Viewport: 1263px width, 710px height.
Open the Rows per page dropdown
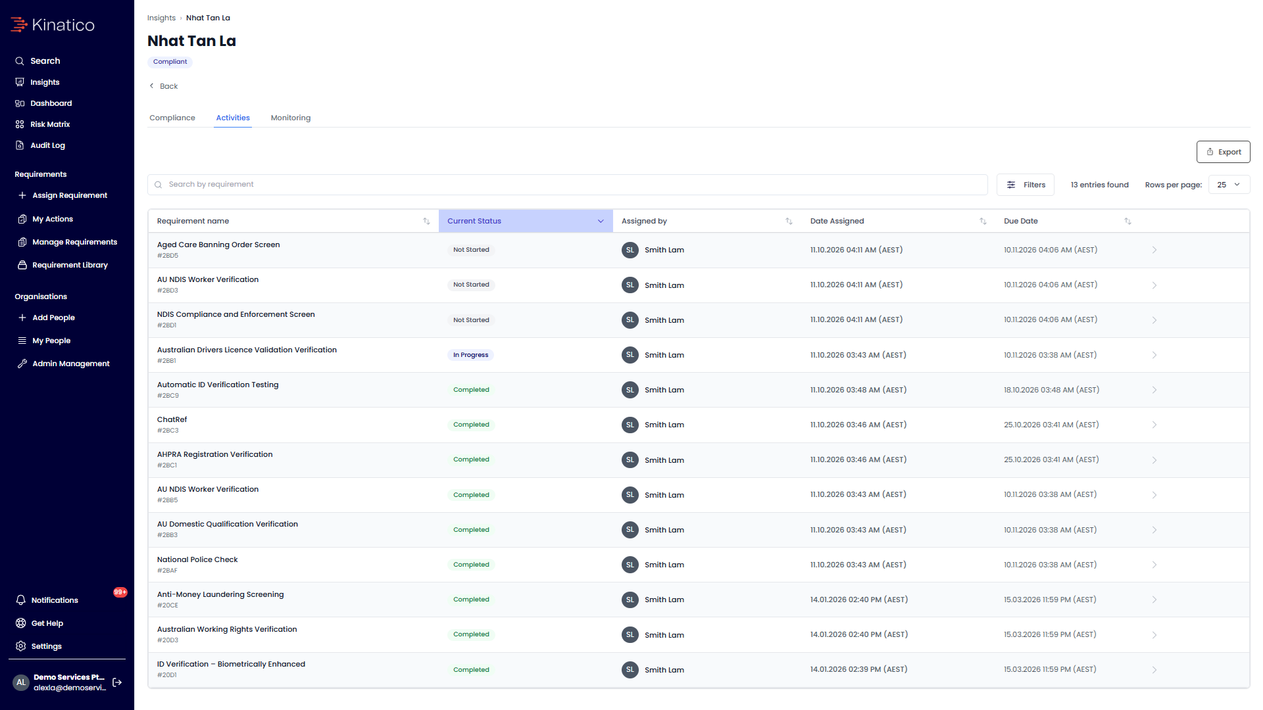tap(1229, 185)
